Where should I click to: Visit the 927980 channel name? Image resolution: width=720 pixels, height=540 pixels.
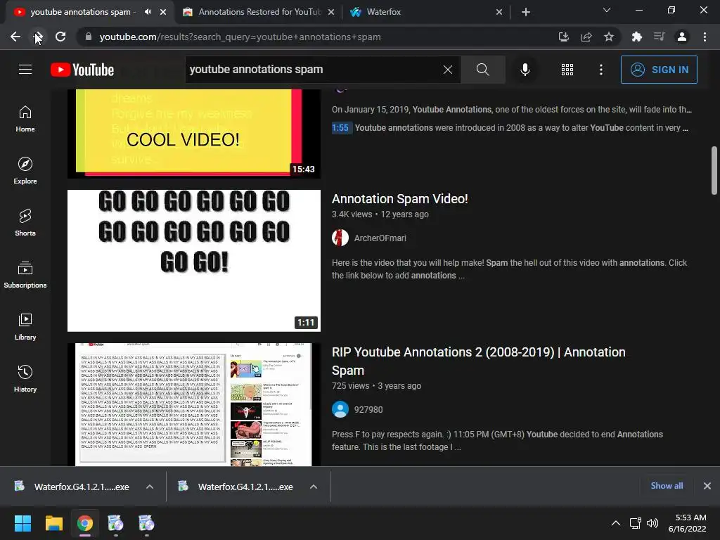tap(368, 410)
